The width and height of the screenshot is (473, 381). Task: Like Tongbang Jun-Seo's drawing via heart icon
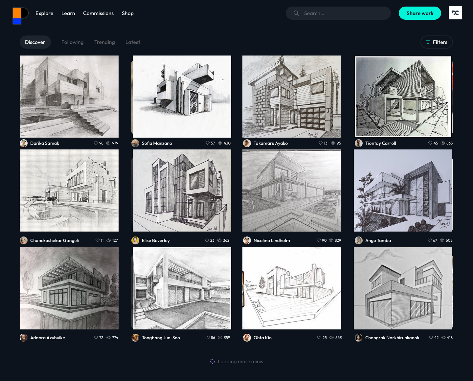[x=208, y=338]
